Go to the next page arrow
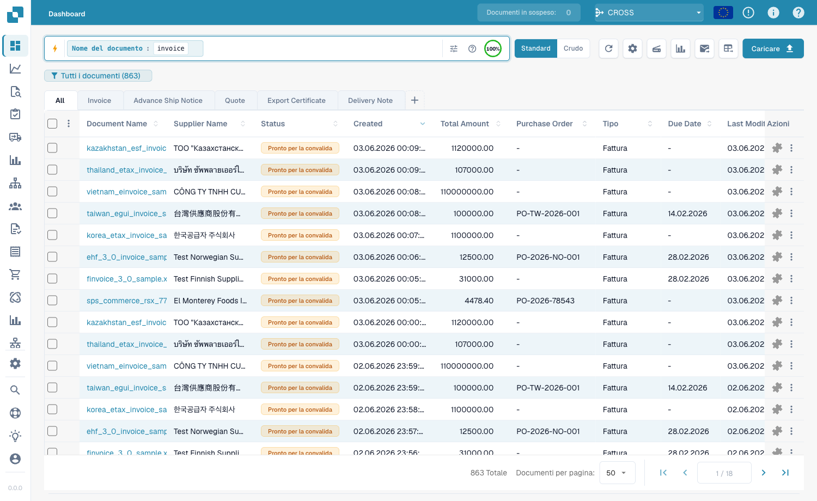Viewport: 817px width, 501px height. 764,473
